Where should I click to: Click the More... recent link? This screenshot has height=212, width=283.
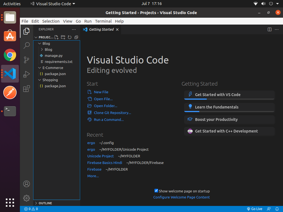click(93, 176)
